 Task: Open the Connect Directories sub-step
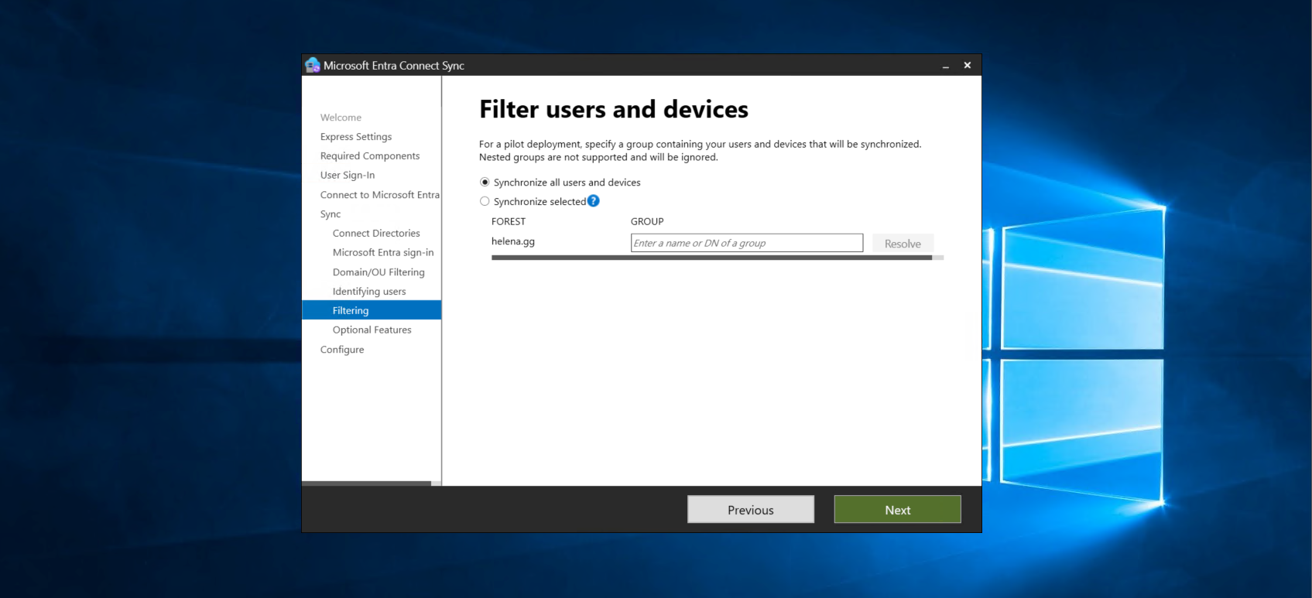376,234
